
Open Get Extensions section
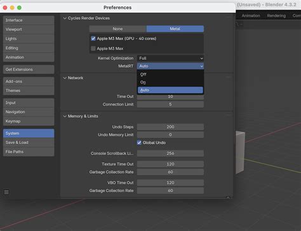29,69
